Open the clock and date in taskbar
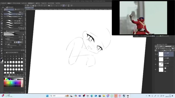The height and width of the screenshot is (98, 175). [x=168, y=96]
